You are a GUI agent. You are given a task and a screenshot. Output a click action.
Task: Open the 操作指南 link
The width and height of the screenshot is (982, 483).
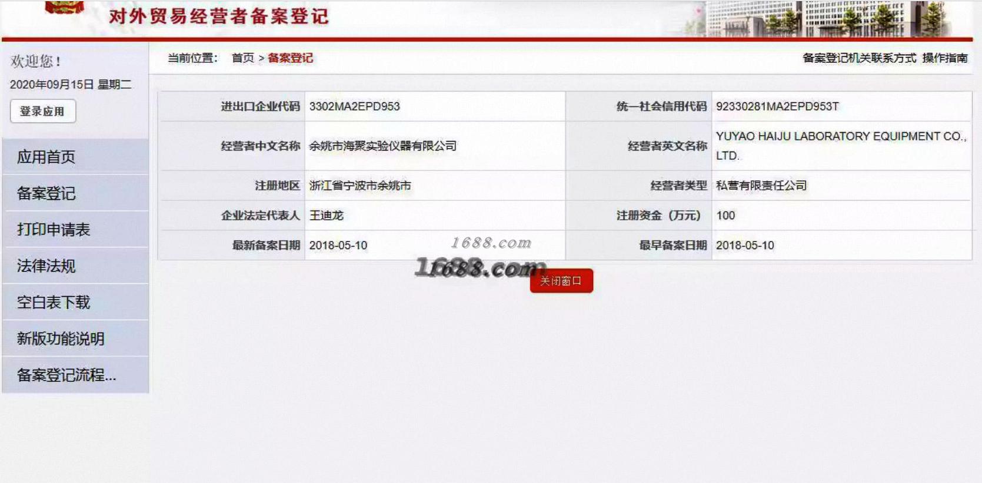click(x=945, y=58)
